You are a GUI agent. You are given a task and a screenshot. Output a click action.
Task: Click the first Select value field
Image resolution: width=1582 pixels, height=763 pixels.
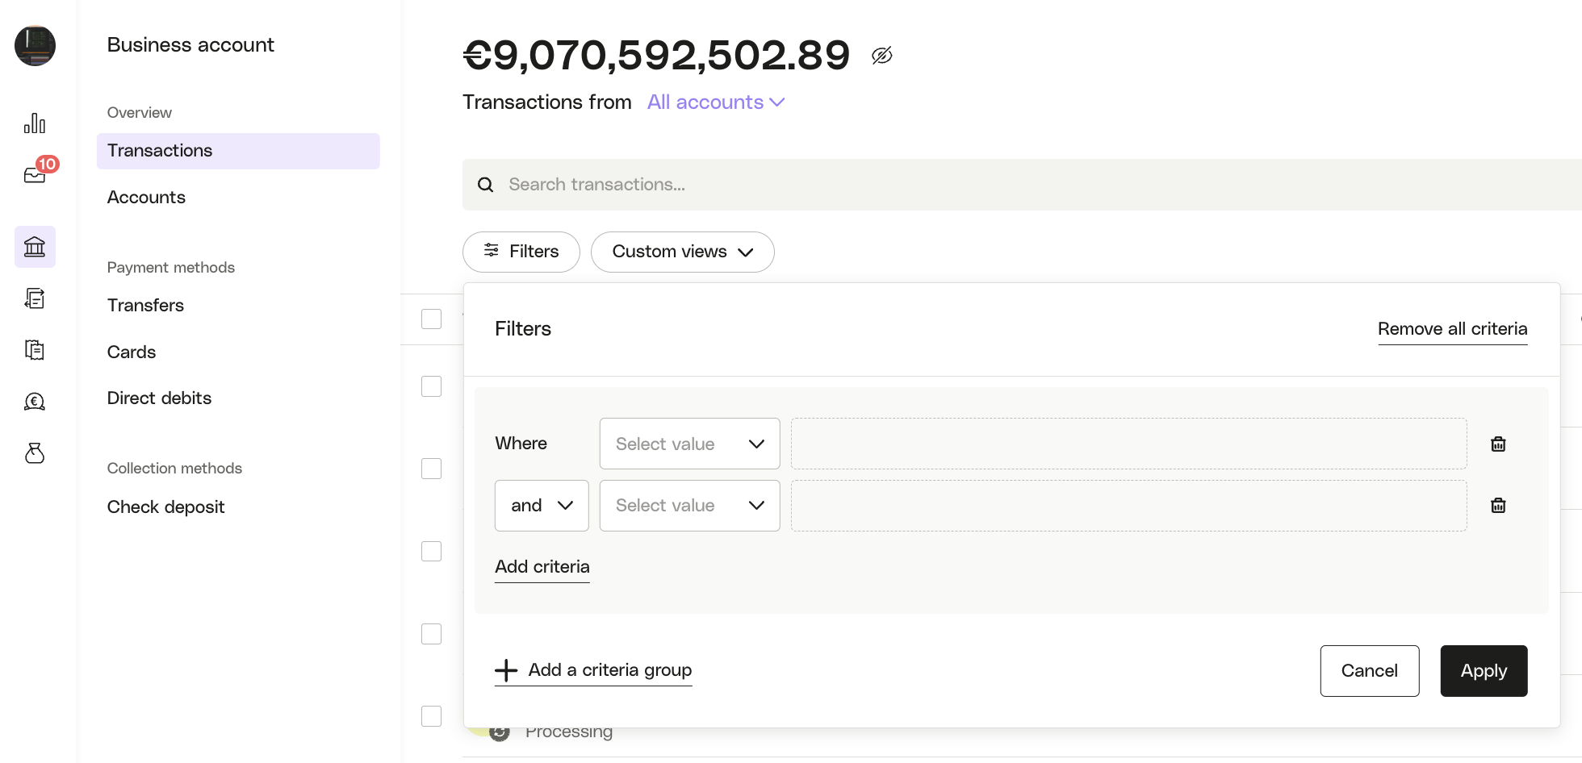(x=689, y=444)
